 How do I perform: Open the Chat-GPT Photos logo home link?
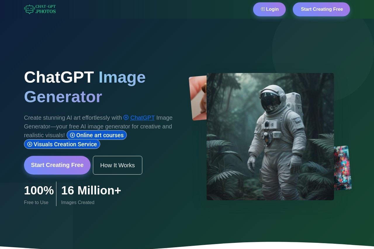[x=40, y=9]
